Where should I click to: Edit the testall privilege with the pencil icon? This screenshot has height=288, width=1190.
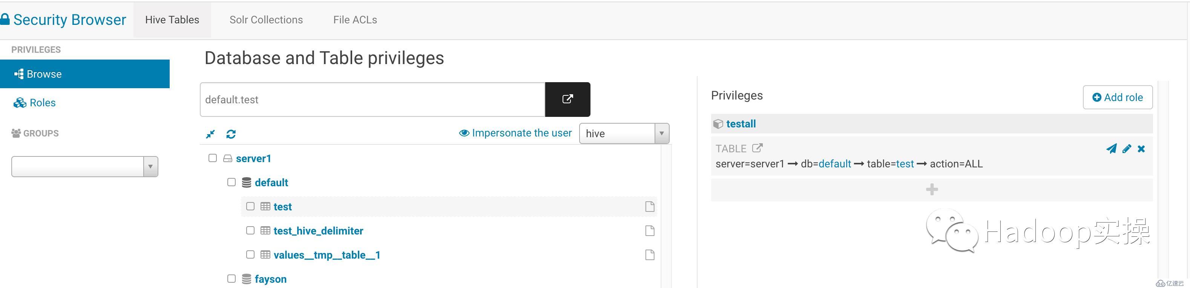[x=1127, y=149]
